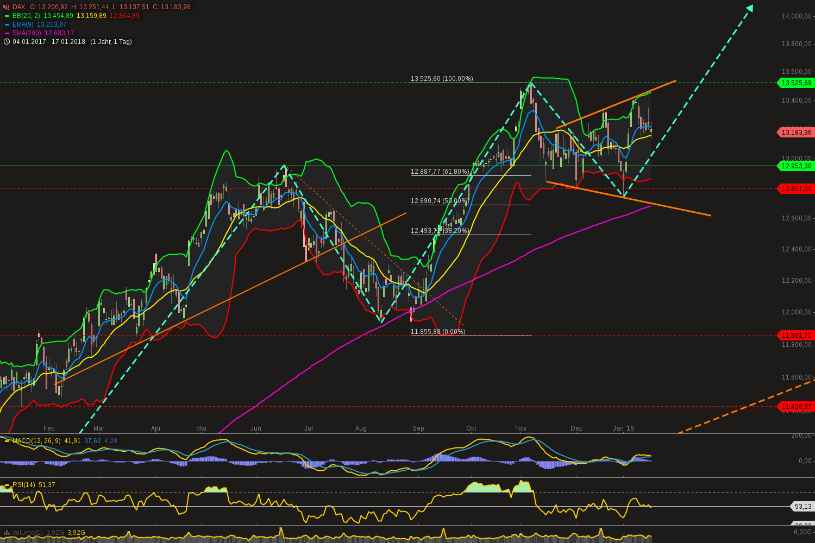Click the clock icon beside the date range

click(7, 42)
